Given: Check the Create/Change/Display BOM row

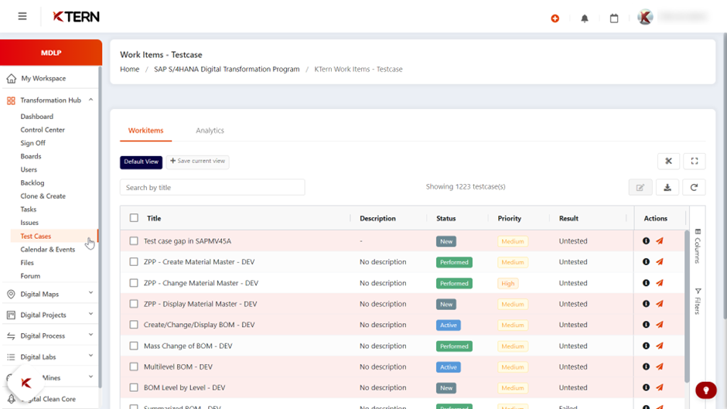Looking at the screenshot, I should [134, 325].
